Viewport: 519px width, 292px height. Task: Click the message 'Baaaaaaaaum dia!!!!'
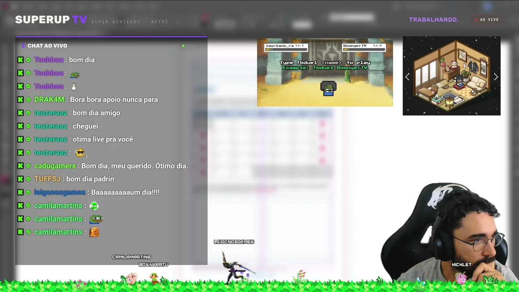tap(125, 192)
